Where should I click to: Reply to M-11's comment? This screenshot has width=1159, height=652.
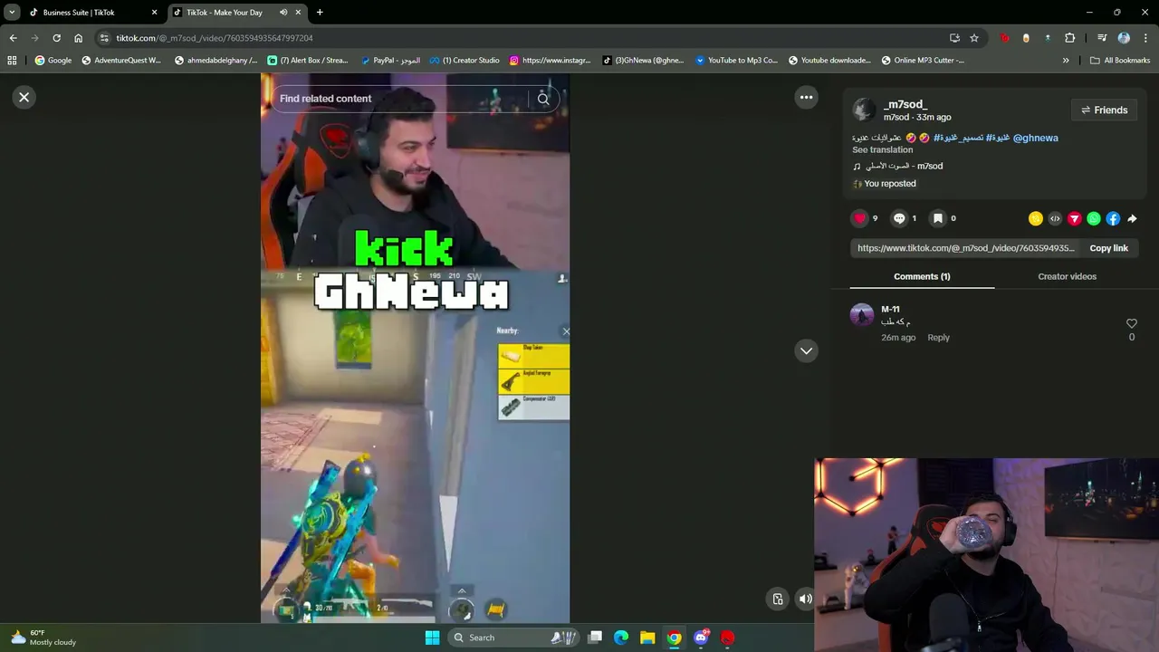click(x=938, y=338)
